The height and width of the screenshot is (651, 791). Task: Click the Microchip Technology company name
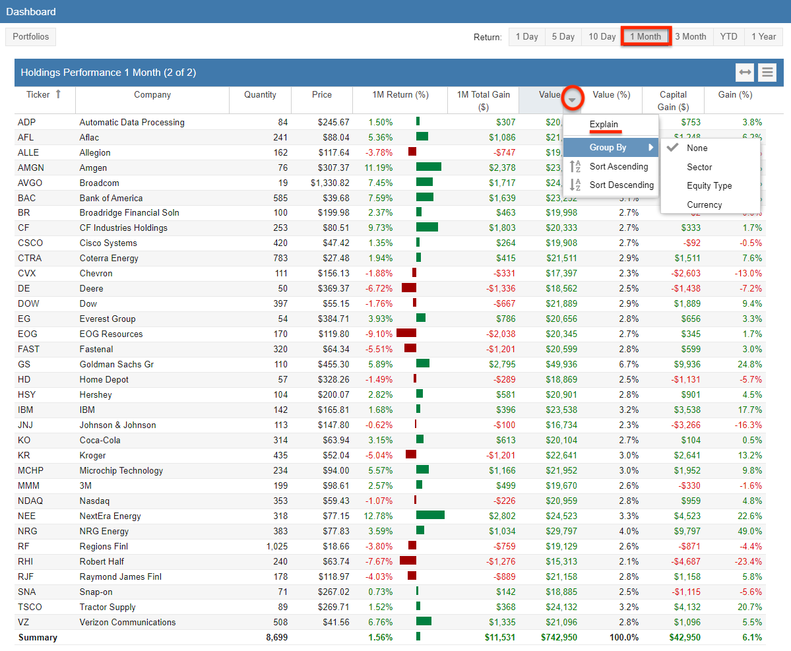tap(121, 470)
